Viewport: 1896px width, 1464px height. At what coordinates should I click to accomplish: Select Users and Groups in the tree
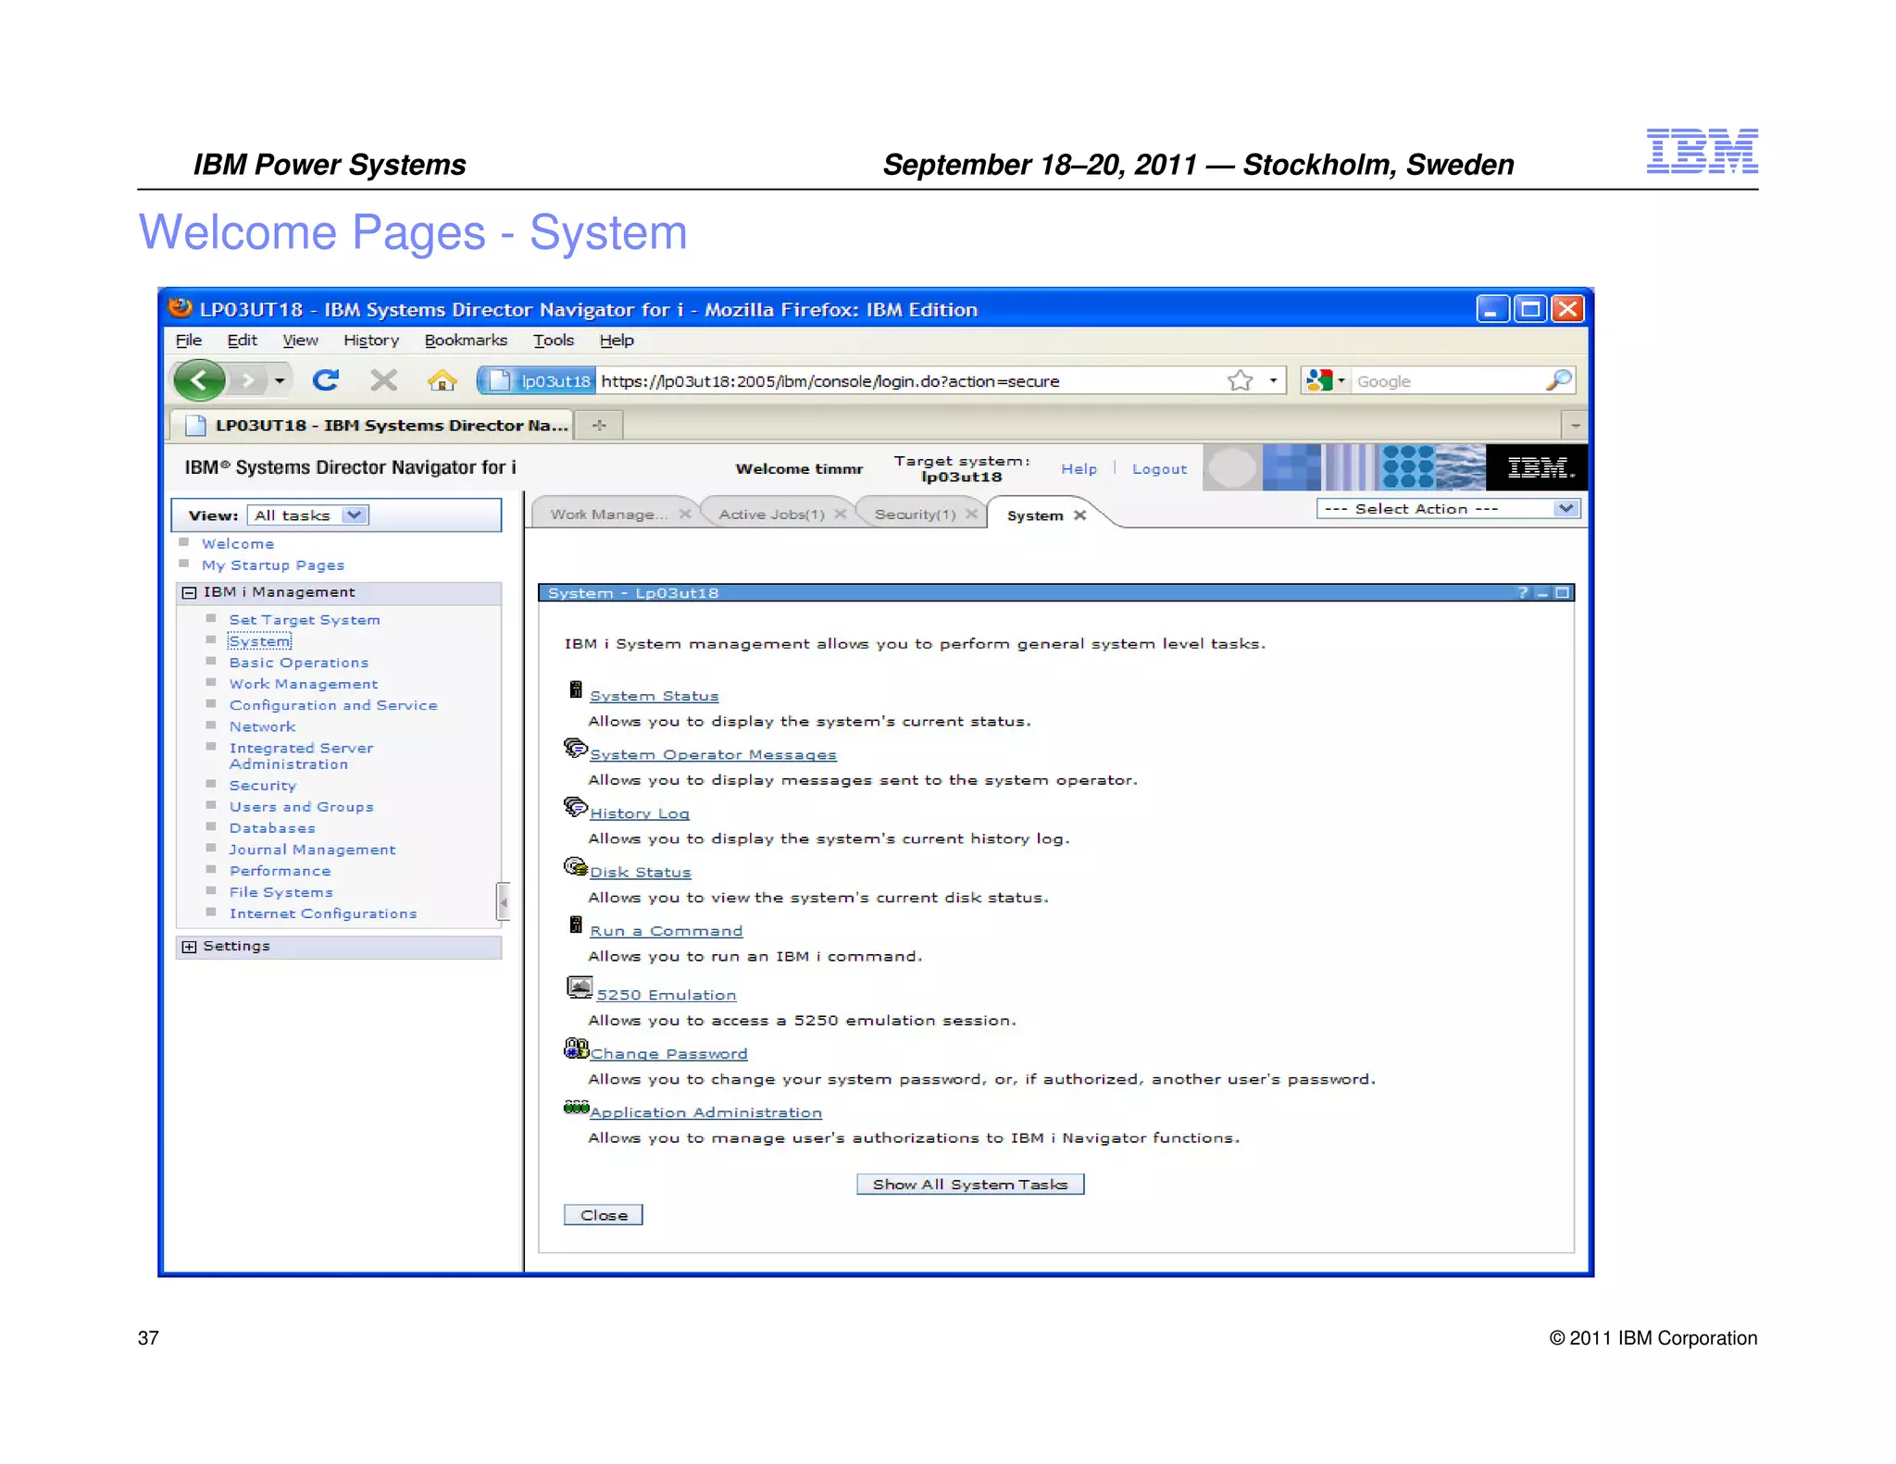pyautogui.click(x=301, y=807)
